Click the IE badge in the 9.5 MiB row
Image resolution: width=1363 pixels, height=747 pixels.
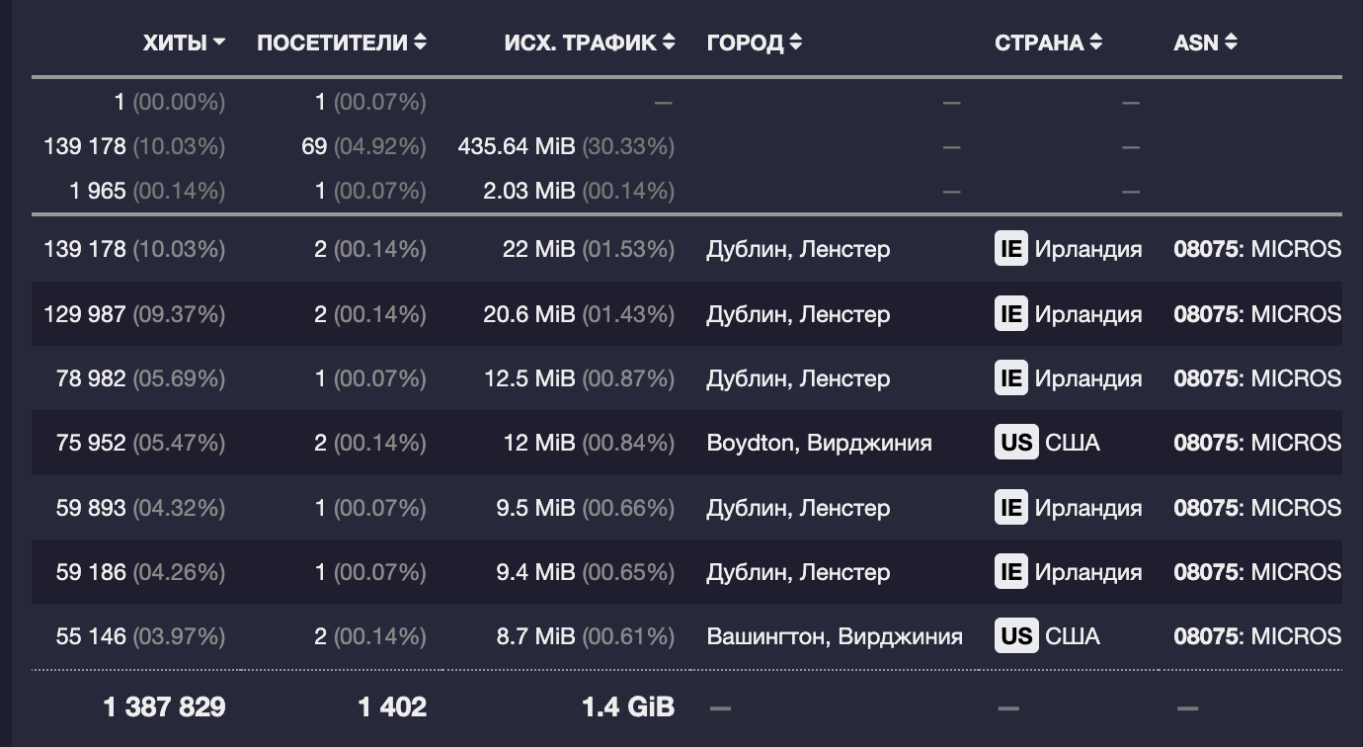point(1010,508)
